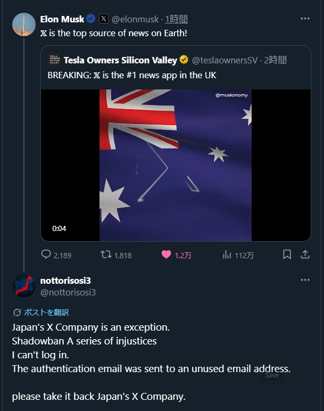Screen dimensions: 324x411
Task: Click Tesla Owners Silicon Valley gold badge
Action: click(184, 60)
